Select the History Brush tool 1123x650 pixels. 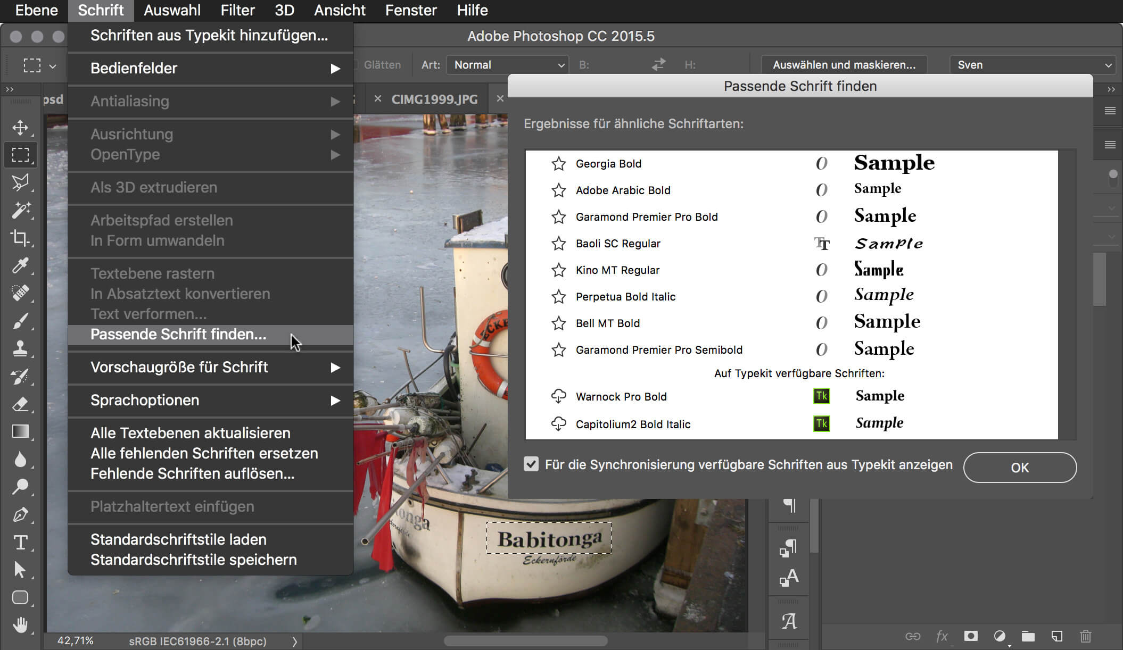pos(20,377)
